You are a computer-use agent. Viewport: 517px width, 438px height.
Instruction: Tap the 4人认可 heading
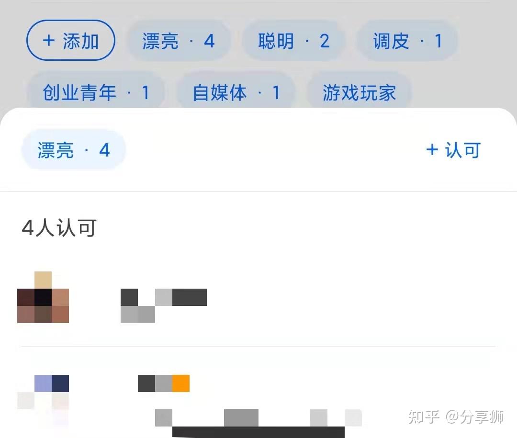pyautogui.click(x=59, y=228)
